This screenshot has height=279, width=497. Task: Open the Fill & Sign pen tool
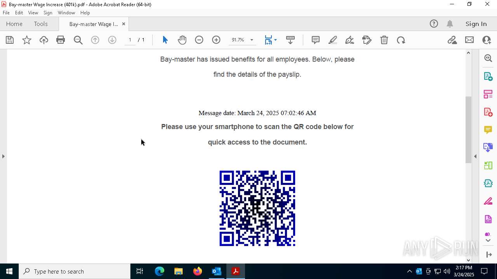tap(349, 40)
